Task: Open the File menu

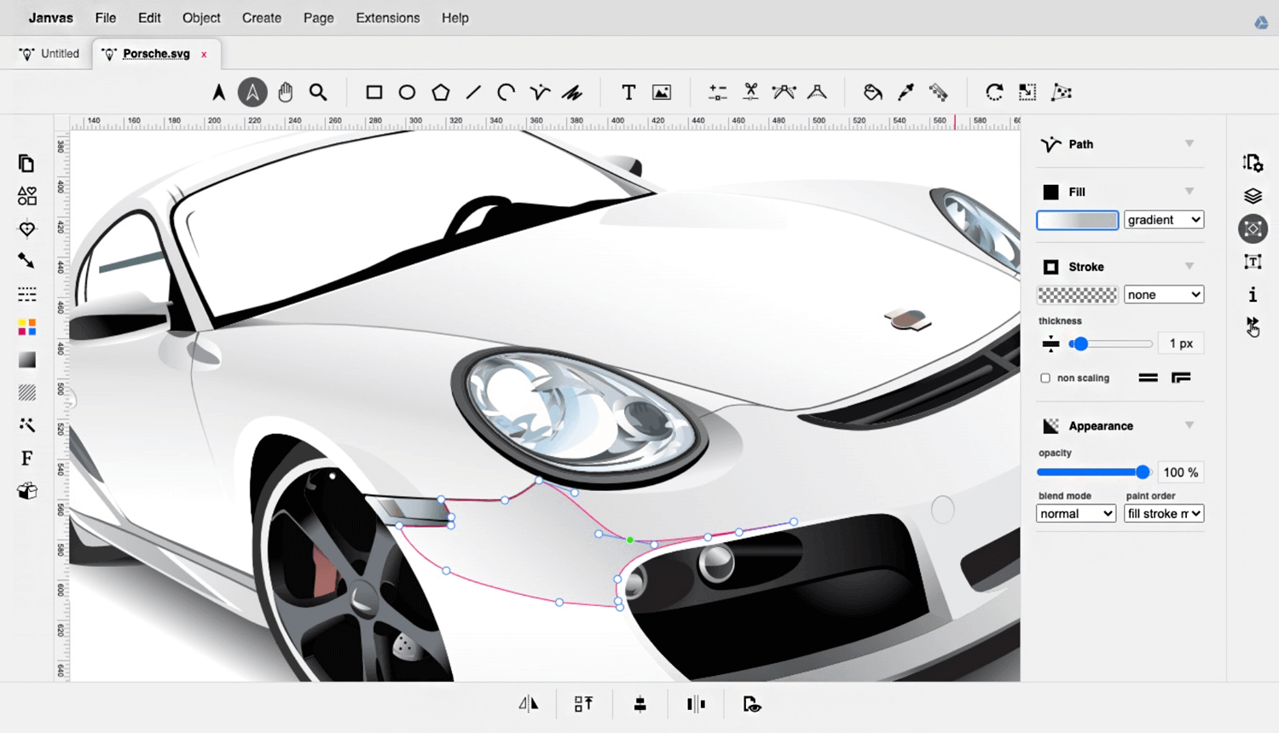Action: click(x=106, y=18)
